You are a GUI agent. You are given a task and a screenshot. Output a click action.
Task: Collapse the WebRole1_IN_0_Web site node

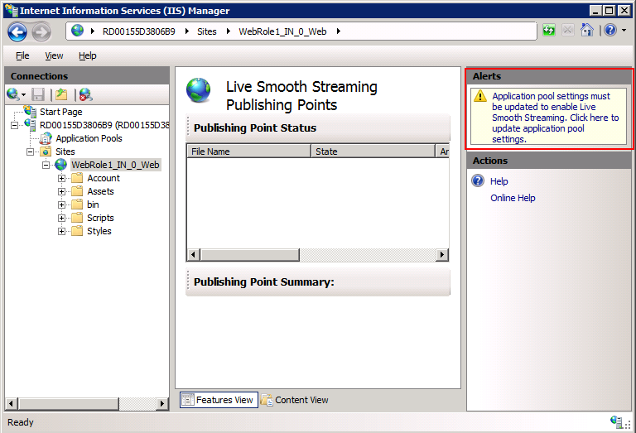(x=46, y=165)
